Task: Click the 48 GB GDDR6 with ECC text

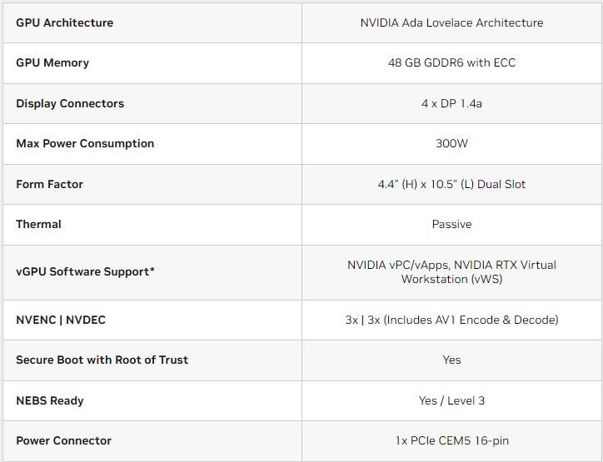Action: [451, 62]
